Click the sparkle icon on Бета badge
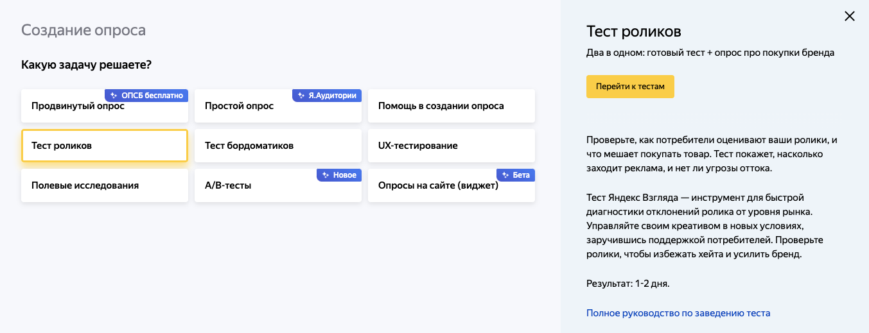Image resolution: width=869 pixels, height=333 pixels. [505, 175]
